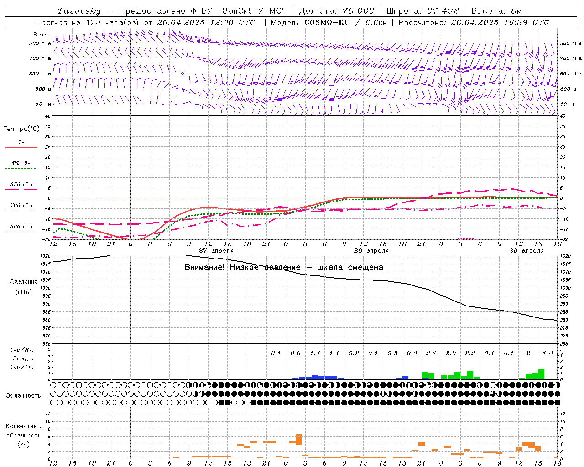Click the "Конвективн." convective cloud label
Image resolution: width=584 pixels, height=467 pixels.
coord(23,426)
